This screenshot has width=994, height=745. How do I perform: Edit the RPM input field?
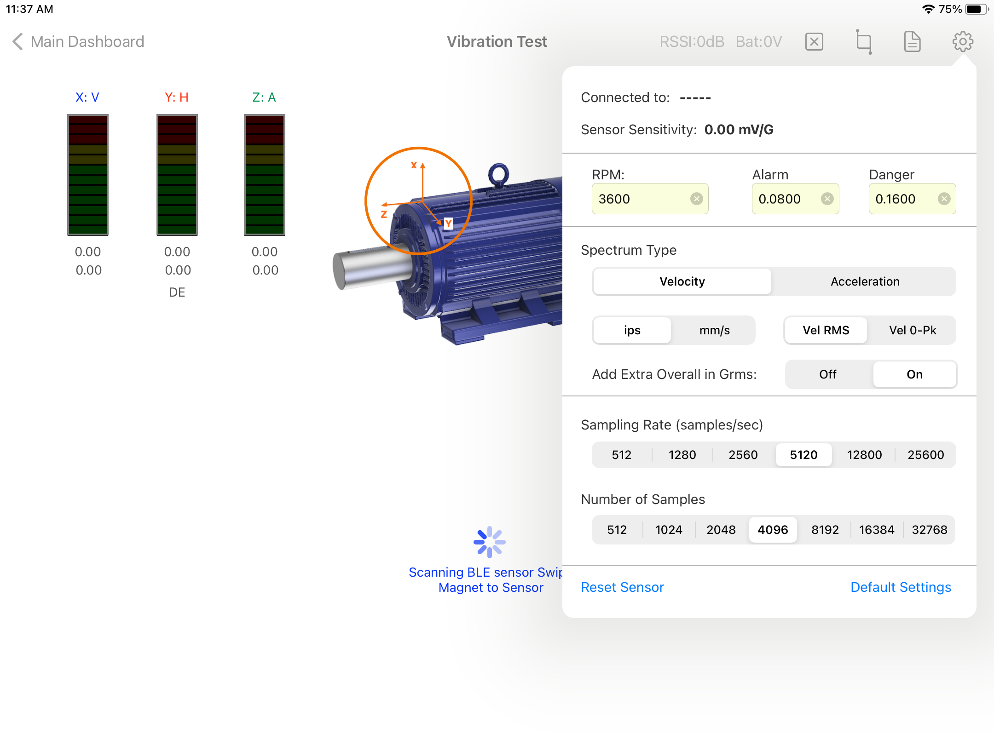point(650,199)
